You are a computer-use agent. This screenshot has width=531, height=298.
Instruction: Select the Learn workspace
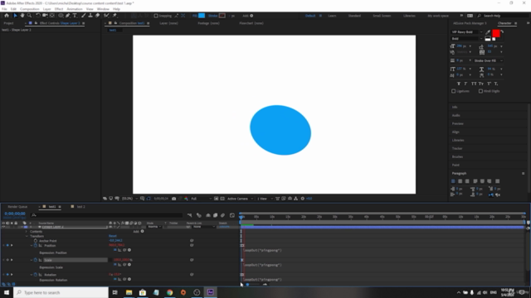tap(332, 16)
